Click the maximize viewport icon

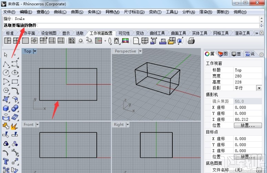pyautogui.click(x=25, y=41)
